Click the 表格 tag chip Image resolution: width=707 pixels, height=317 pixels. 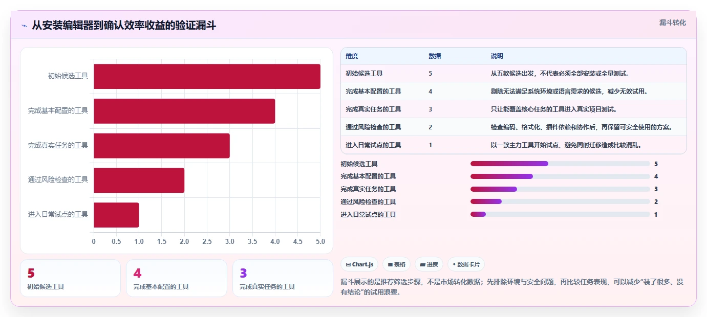(396, 264)
